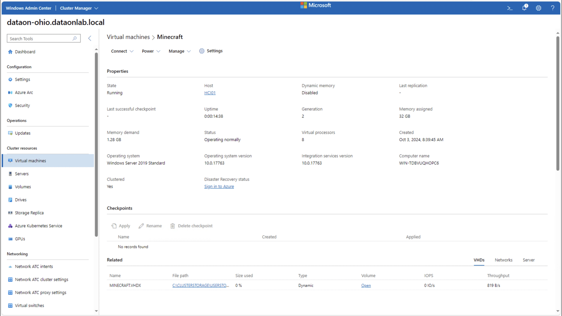The height and width of the screenshot is (316, 562).
Task: Switch to the Server tab
Action: (529, 260)
